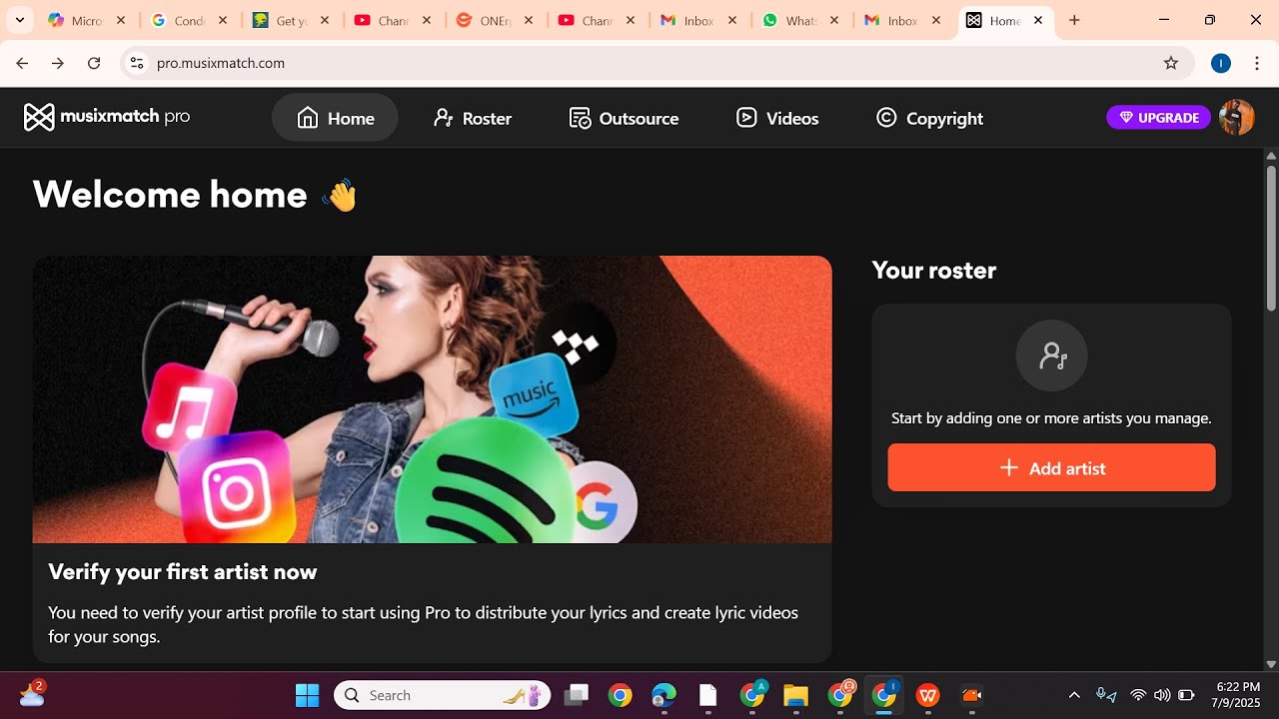
Task: Go back in browser
Action: 22,63
